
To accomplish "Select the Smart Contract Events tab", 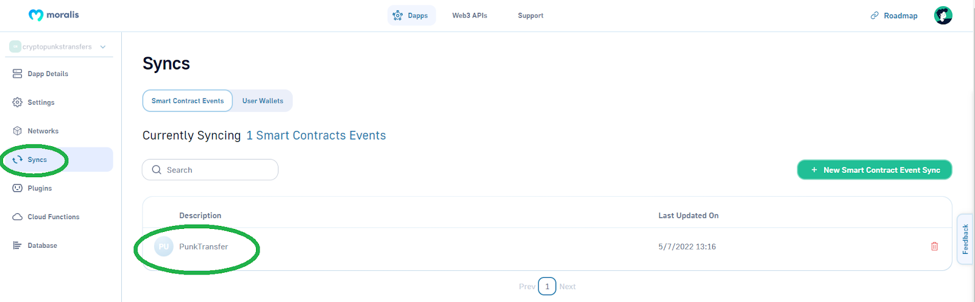I will (188, 101).
